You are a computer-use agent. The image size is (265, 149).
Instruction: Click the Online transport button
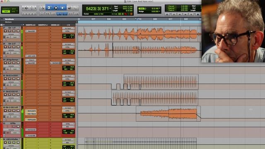click(x=167, y=14)
